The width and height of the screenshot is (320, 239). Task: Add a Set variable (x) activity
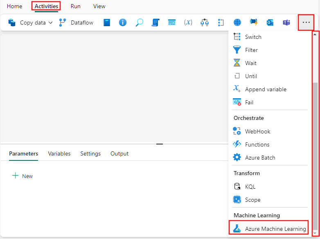coord(188,22)
